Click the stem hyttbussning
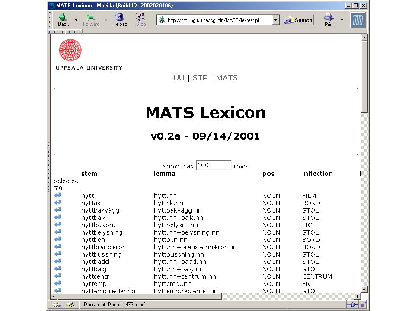 click(x=101, y=254)
